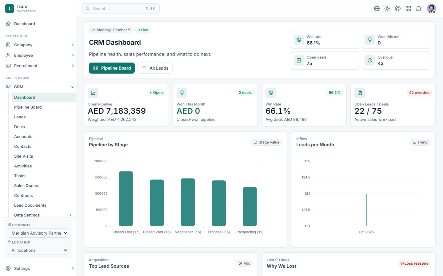Click the Pipeline Board button

click(x=112, y=68)
